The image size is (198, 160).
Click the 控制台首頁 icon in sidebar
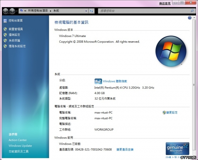pyautogui.click(x=5, y=21)
